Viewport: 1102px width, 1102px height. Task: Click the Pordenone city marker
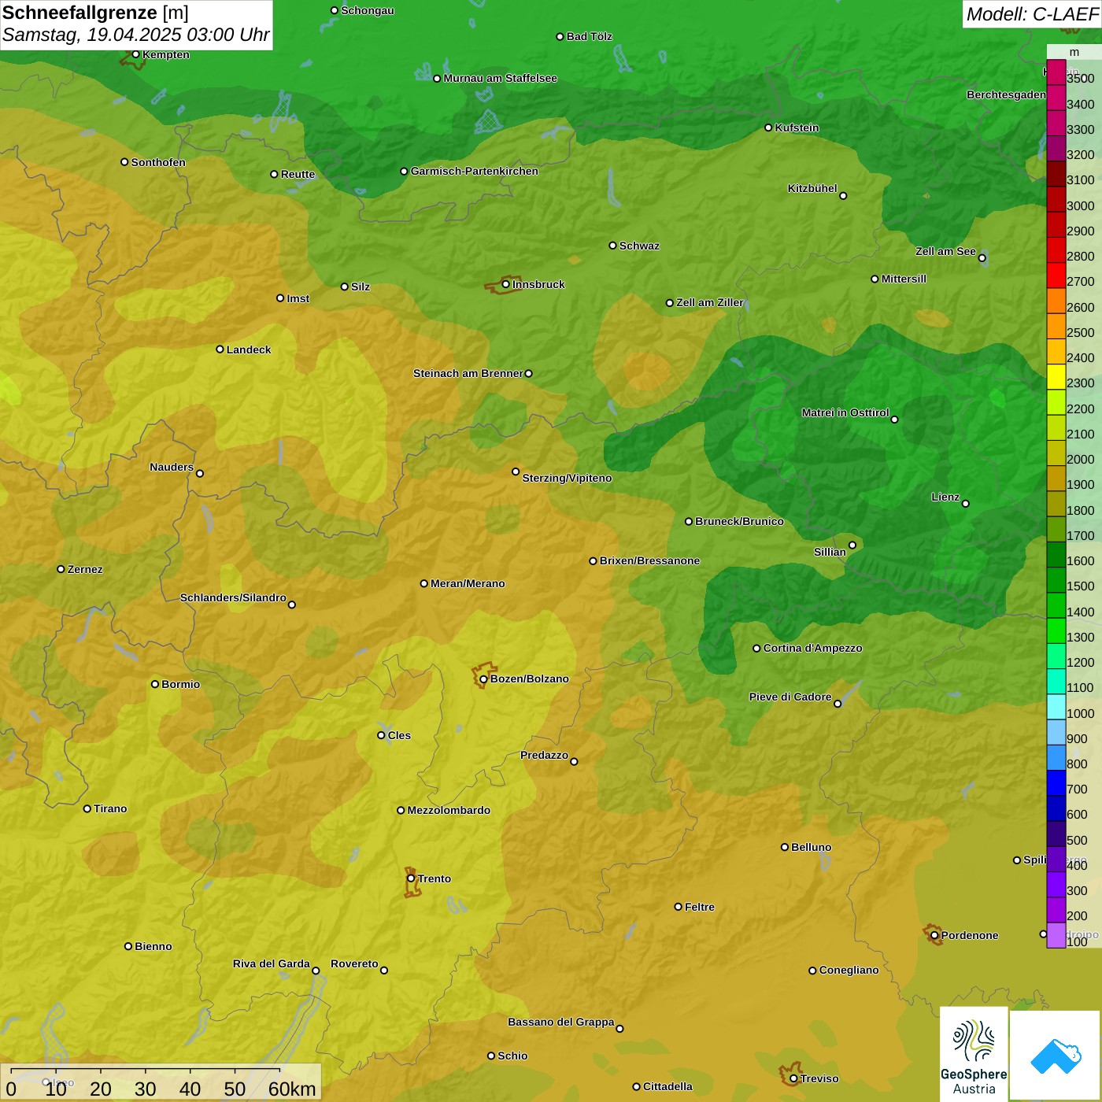pyautogui.click(x=934, y=935)
